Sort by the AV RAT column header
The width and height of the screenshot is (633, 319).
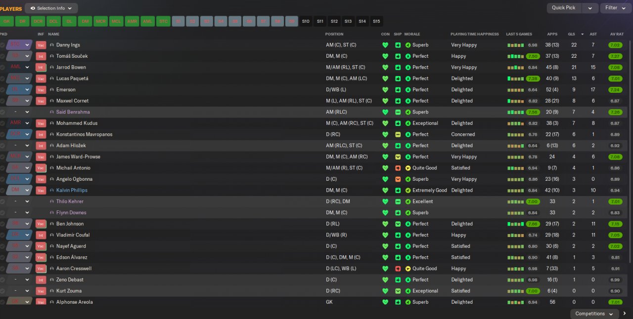617,34
